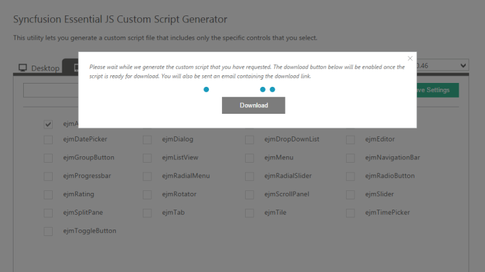Enable the ejmTab checkbox
The image size is (485, 272).
(x=147, y=213)
